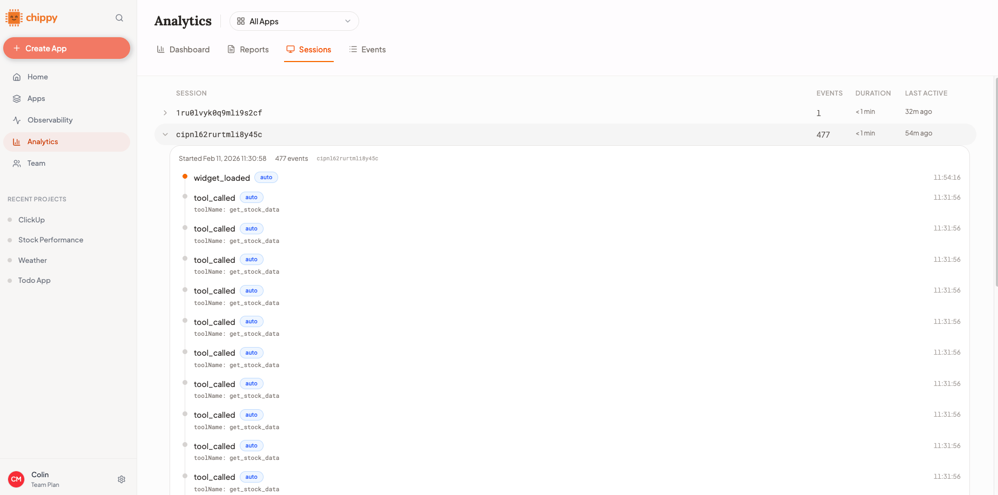This screenshot has width=998, height=495.
Task: Open Apps from the sidebar
Action: 66,98
